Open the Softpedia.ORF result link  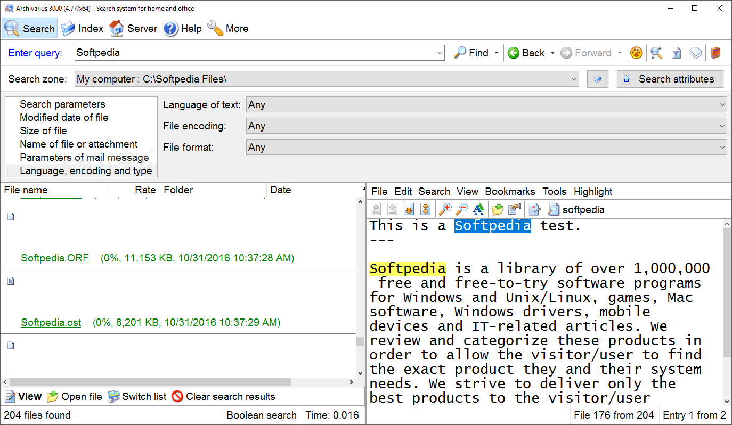tap(55, 258)
